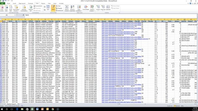Open the nationalpreps link in Atkinson row
198x111 pixels.
(121, 23)
